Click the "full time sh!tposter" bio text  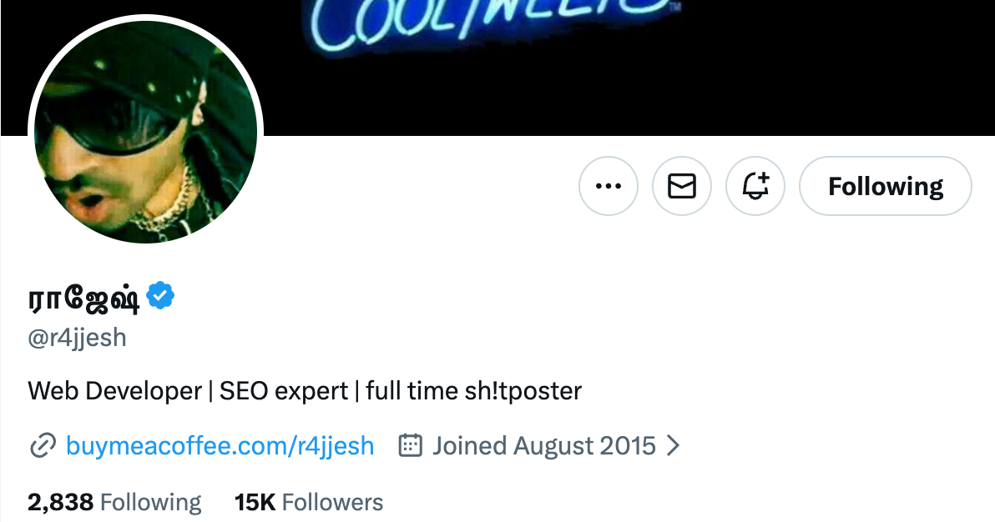click(x=473, y=390)
